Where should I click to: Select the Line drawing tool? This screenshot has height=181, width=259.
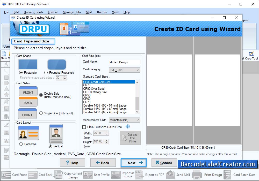pyautogui.click(x=6, y=72)
